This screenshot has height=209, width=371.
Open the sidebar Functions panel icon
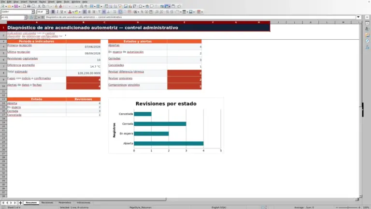click(367, 47)
